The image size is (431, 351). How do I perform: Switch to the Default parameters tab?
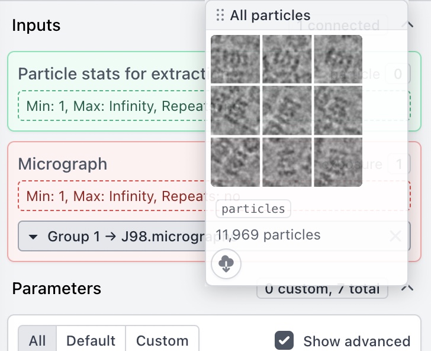pyautogui.click(x=91, y=341)
